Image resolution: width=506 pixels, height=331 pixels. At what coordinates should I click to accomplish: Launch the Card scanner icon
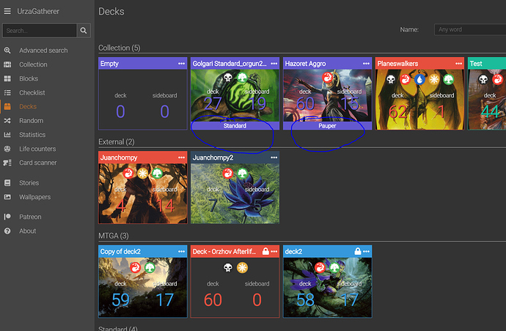(x=7, y=163)
